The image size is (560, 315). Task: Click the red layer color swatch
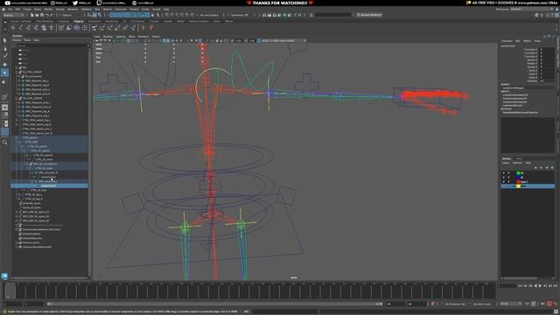pyautogui.click(x=518, y=182)
